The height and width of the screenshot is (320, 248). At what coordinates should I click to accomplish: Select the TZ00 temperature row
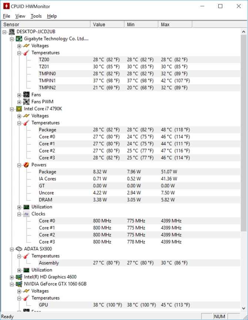[139, 59]
